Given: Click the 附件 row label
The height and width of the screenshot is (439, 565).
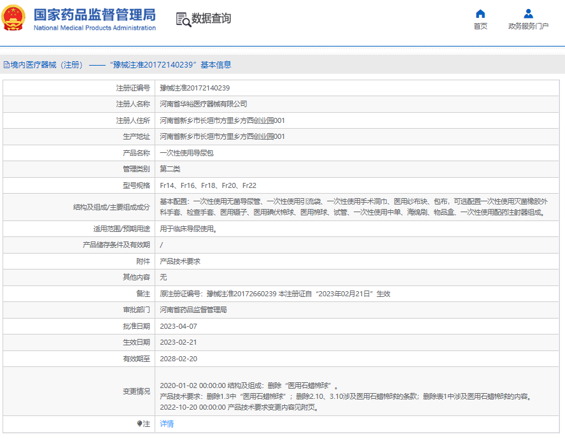Looking at the screenshot, I should click(143, 261).
